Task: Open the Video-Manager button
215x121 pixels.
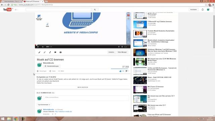Action: click(122, 52)
